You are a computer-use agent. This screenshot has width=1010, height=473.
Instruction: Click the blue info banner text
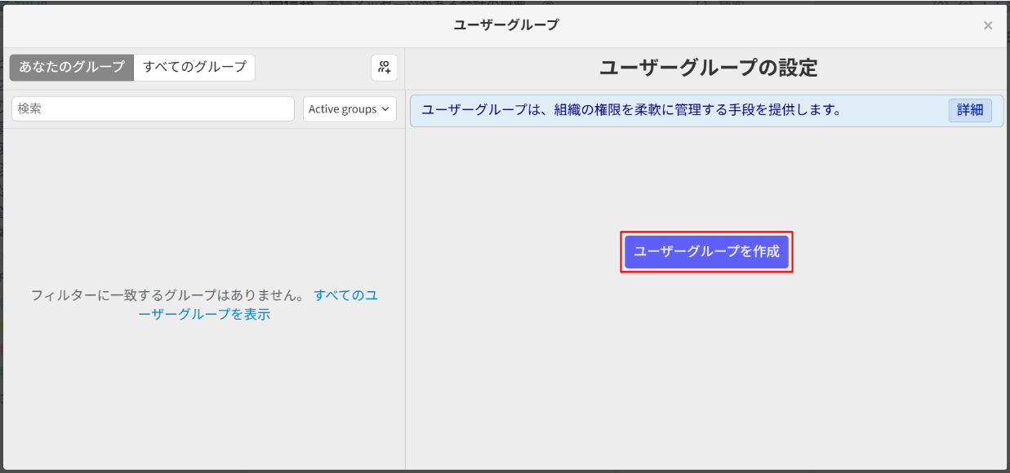tap(631, 110)
